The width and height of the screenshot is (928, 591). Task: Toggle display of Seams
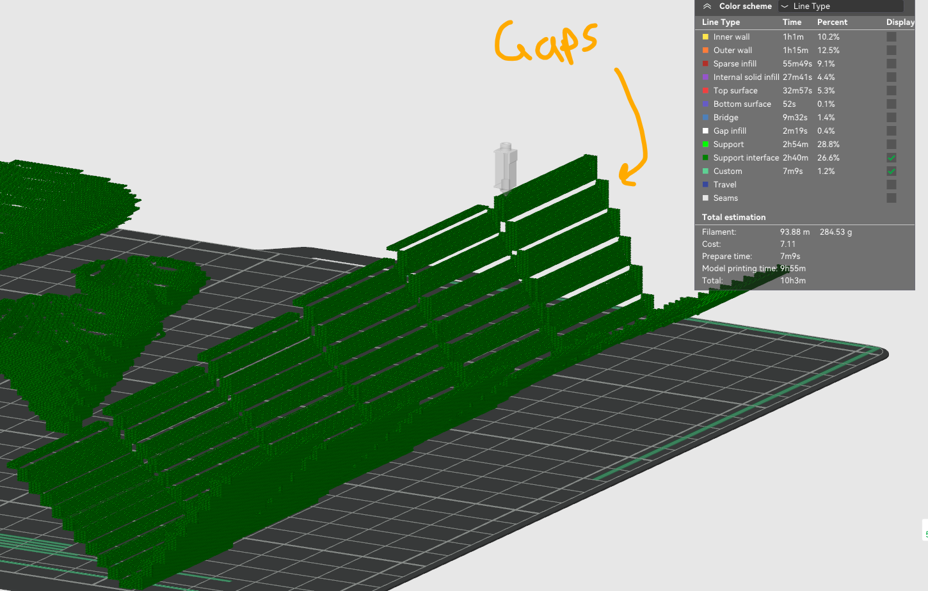tap(892, 198)
